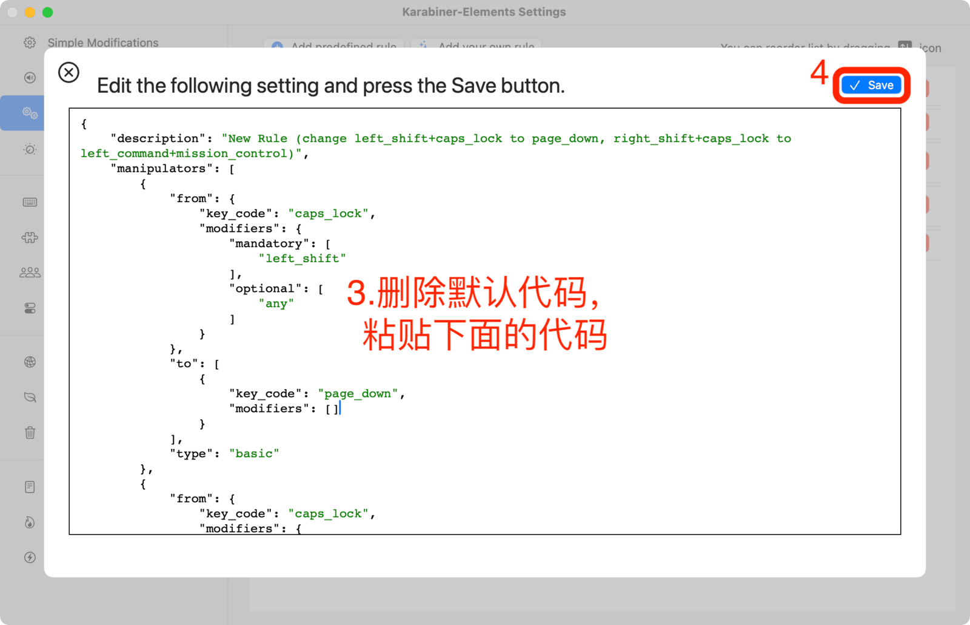This screenshot has height=625, width=970.
Task: Click the "basic" type value
Action: (x=254, y=454)
